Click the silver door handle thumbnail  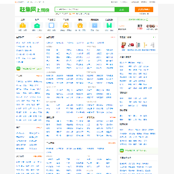152,45
